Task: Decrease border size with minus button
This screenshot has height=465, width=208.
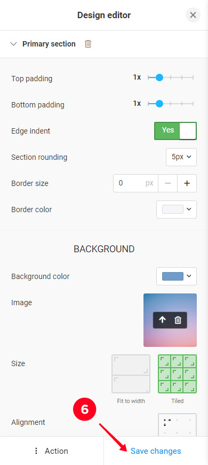Action: pyautogui.click(x=168, y=183)
